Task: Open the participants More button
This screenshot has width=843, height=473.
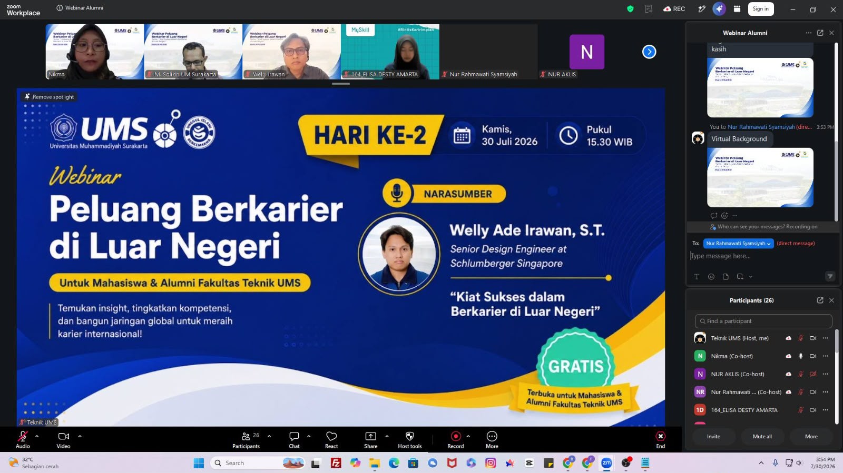Action: pos(811,437)
